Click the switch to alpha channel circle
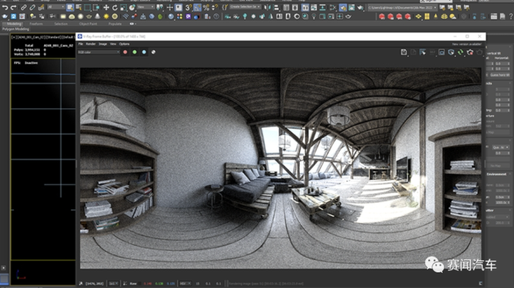514x288 pixels. (153, 52)
